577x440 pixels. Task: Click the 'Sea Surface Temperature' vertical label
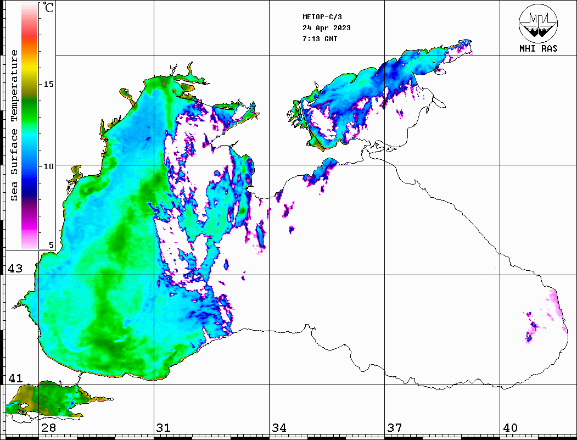14,125
